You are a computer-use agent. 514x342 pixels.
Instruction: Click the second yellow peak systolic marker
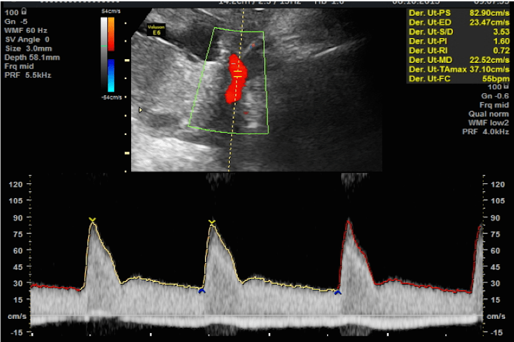(x=212, y=223)
